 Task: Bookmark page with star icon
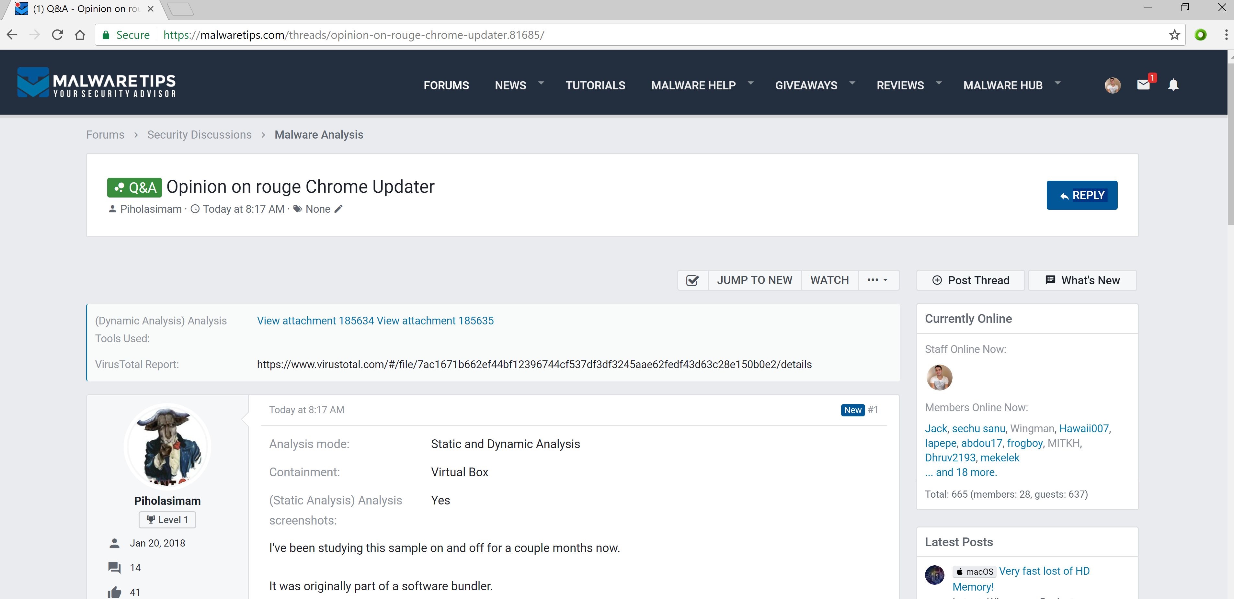1174,35
